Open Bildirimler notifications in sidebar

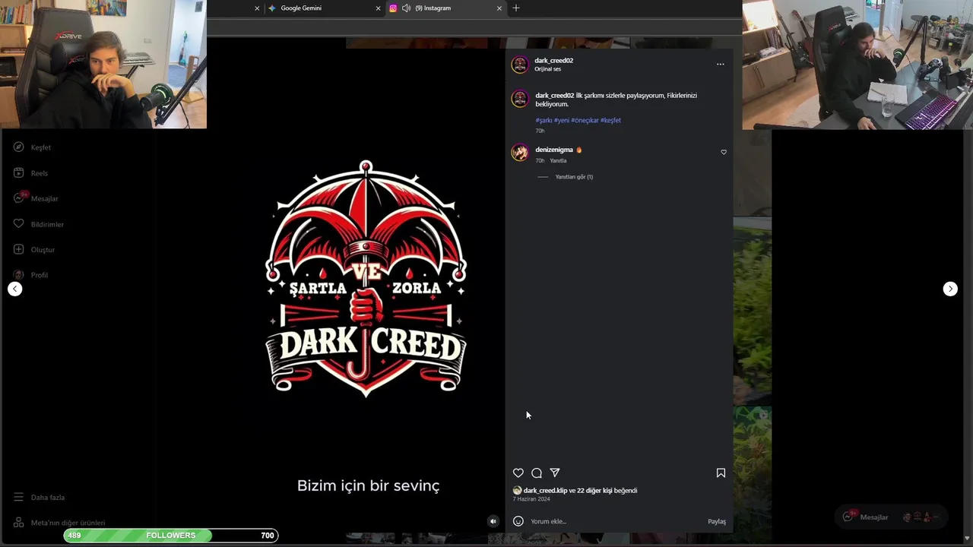pyautogui.click(x=39, y=224)
